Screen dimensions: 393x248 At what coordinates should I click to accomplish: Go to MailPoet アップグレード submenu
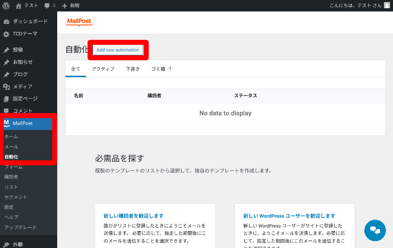pos(20,228)
